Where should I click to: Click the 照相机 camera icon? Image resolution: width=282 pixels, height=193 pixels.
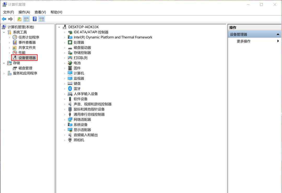pyautogui.click(x=70, y=140)
